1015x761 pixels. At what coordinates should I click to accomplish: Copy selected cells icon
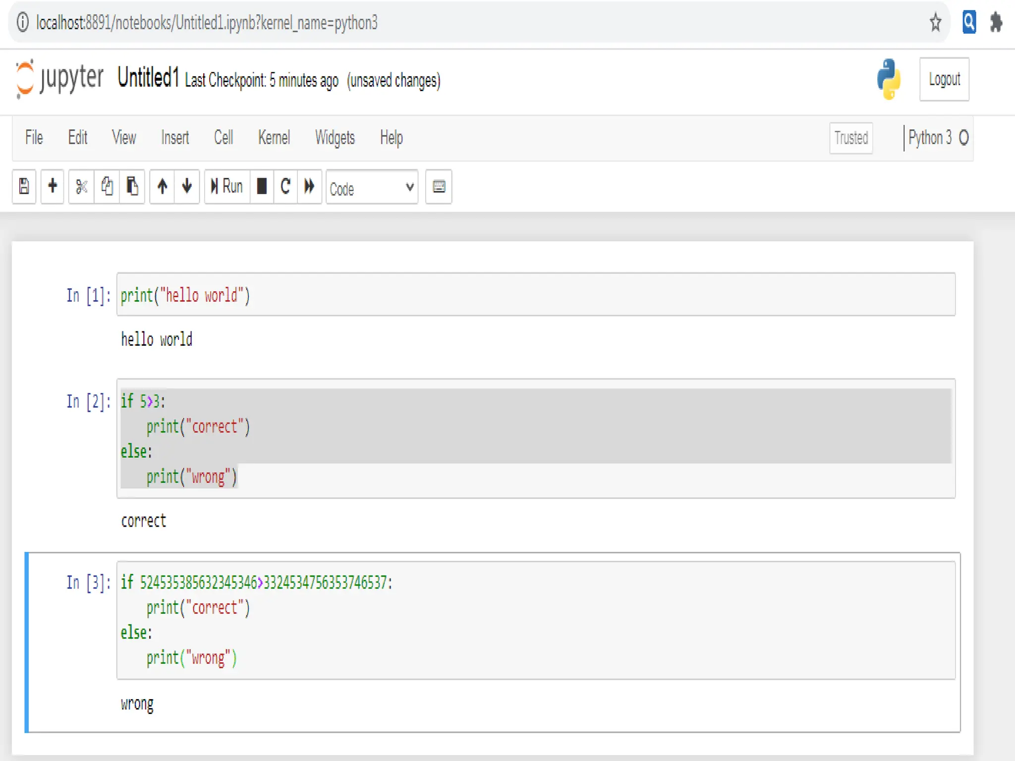click(x=107, y=187)
